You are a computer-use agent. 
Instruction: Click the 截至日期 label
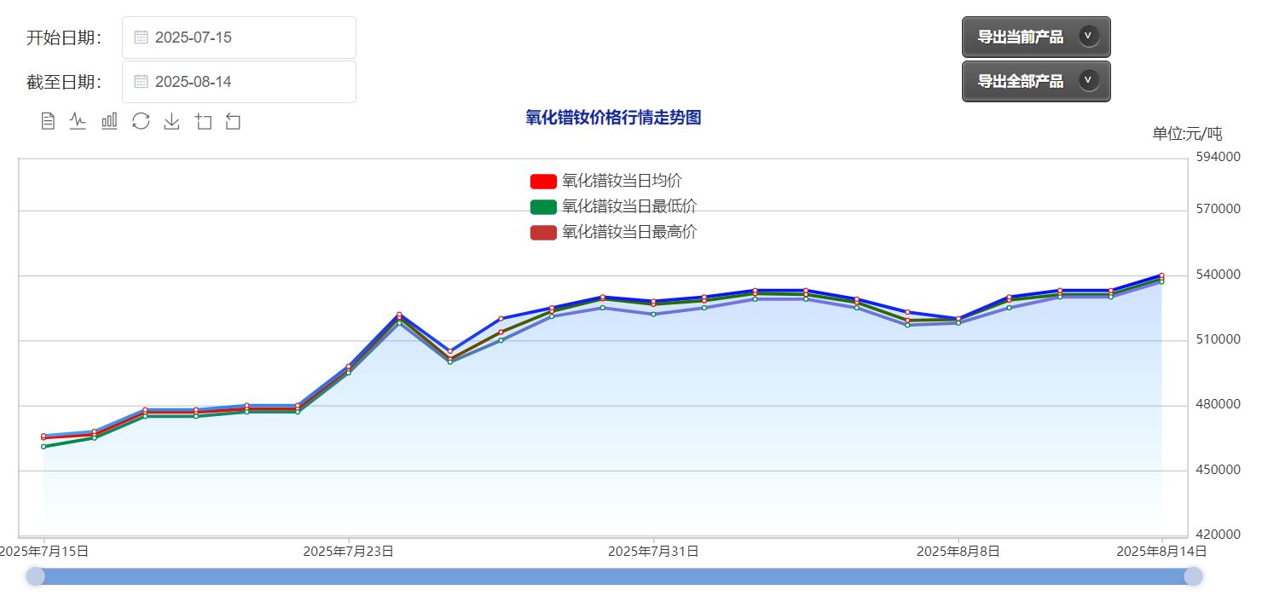coord(65,82)
